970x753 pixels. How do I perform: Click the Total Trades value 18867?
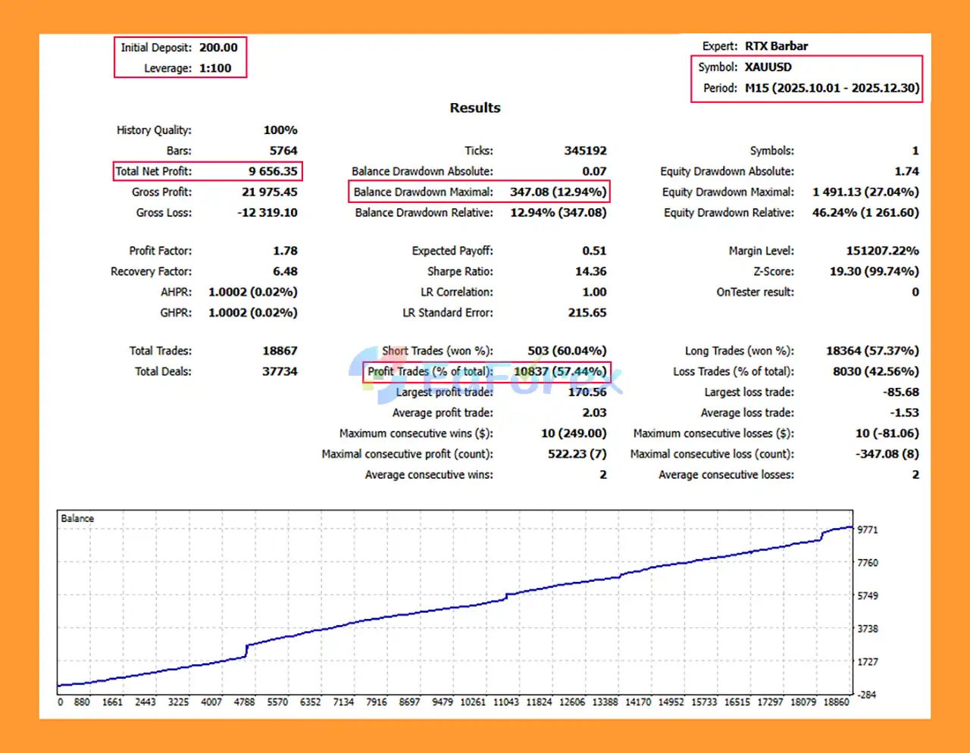click(x=280, y=351)
